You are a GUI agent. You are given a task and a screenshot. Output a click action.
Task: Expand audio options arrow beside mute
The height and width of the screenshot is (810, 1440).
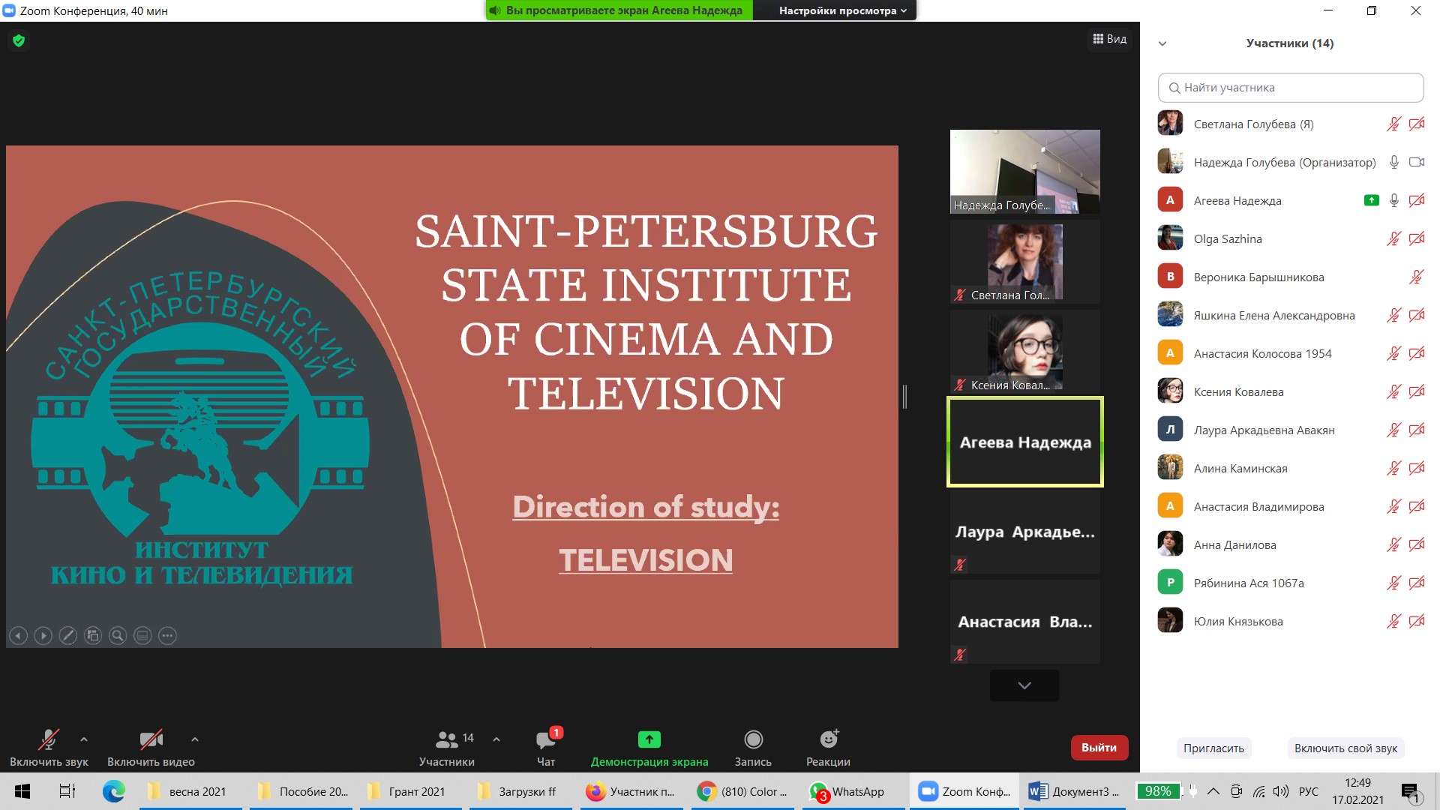[84, 739]
